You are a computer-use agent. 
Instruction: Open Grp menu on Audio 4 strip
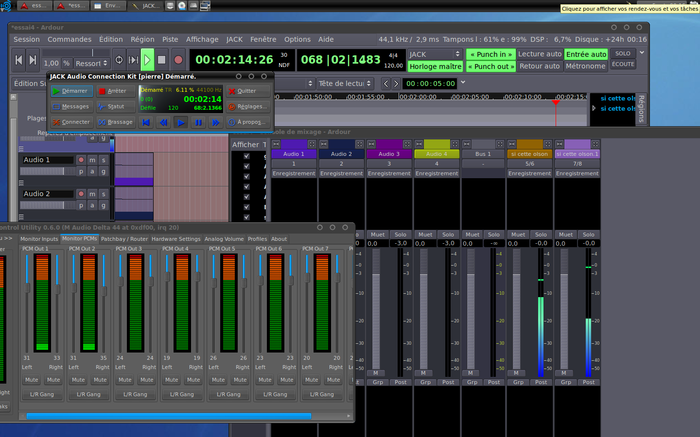(x=425, y=382)
